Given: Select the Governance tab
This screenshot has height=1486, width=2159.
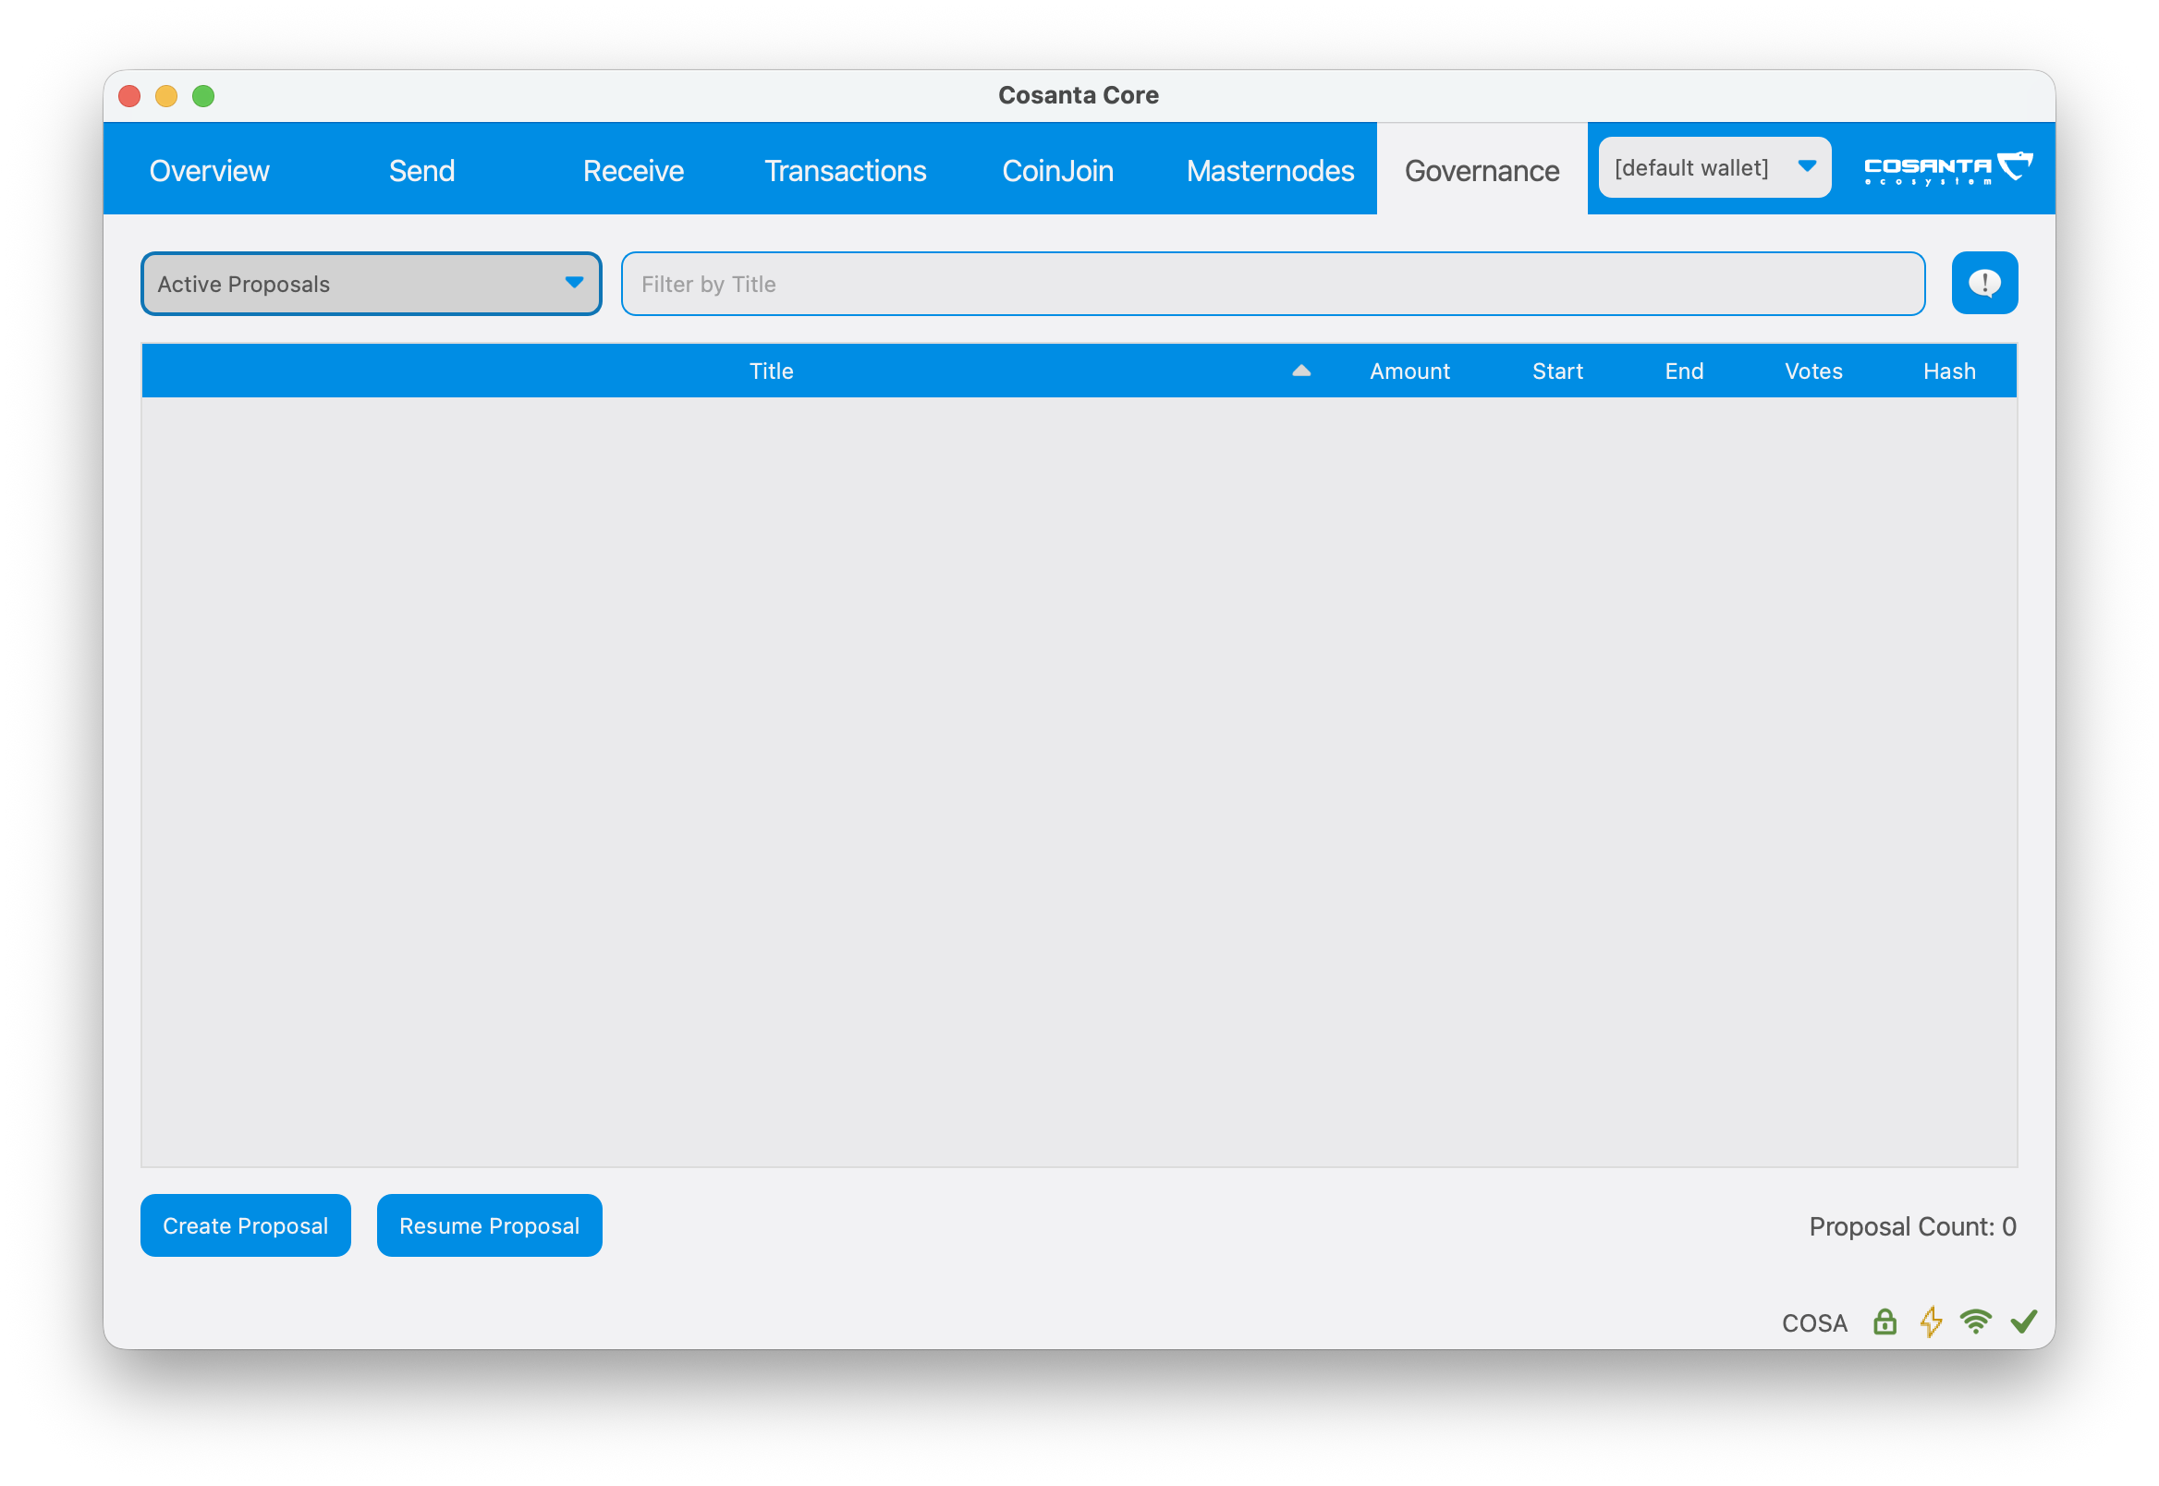Looking at the screenshot, I should [x=1482, y=170].
